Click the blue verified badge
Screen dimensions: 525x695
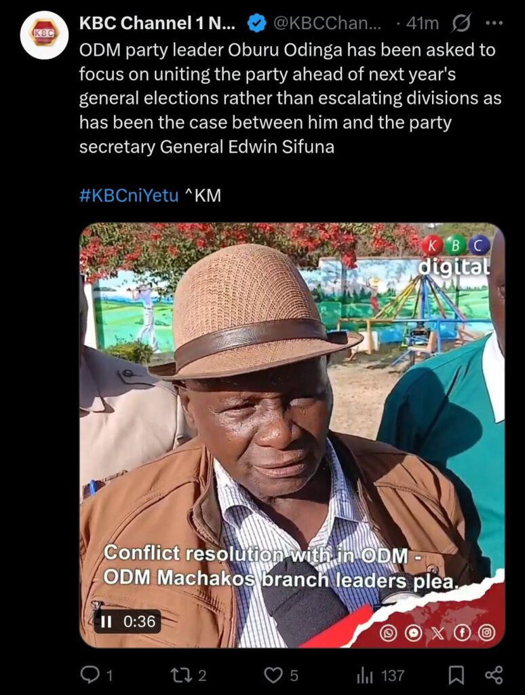(256, 24)
